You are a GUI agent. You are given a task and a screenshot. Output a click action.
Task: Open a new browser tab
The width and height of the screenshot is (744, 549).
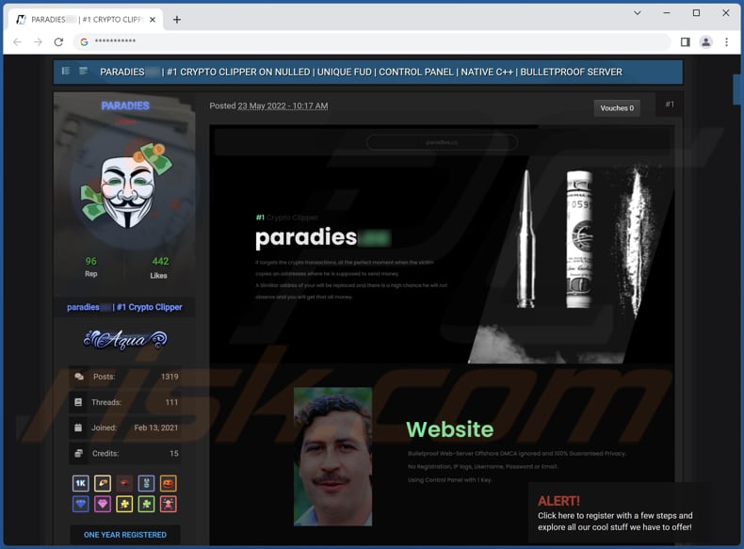pos(176,19)
